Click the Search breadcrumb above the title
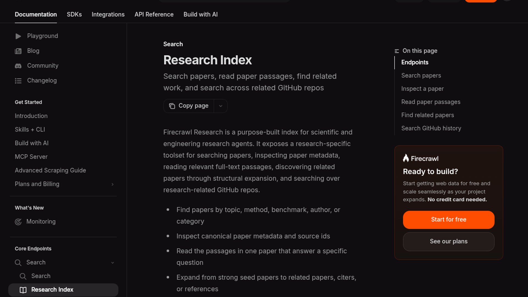The width and height of the screenshot is (528, 297). pos(173,44)
